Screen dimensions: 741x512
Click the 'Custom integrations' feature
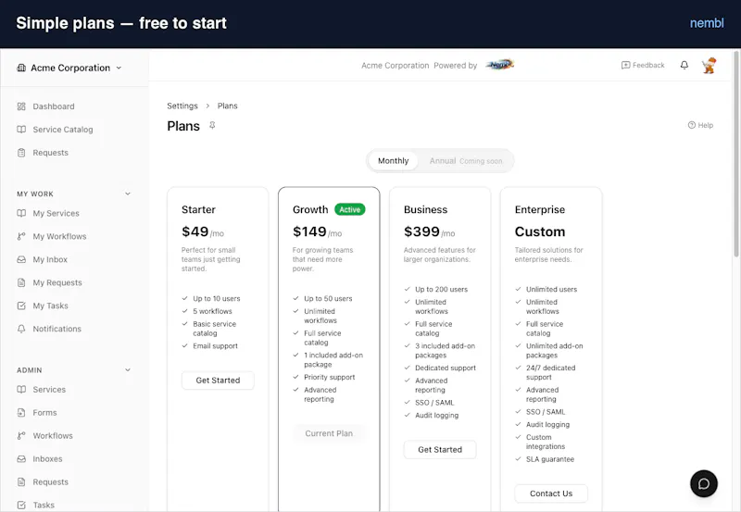click(546, 442)
